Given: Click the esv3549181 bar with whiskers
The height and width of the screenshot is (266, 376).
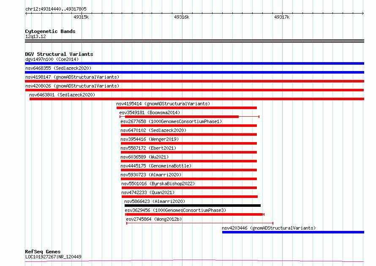Looking at the screenshot, I should point(189,117).
